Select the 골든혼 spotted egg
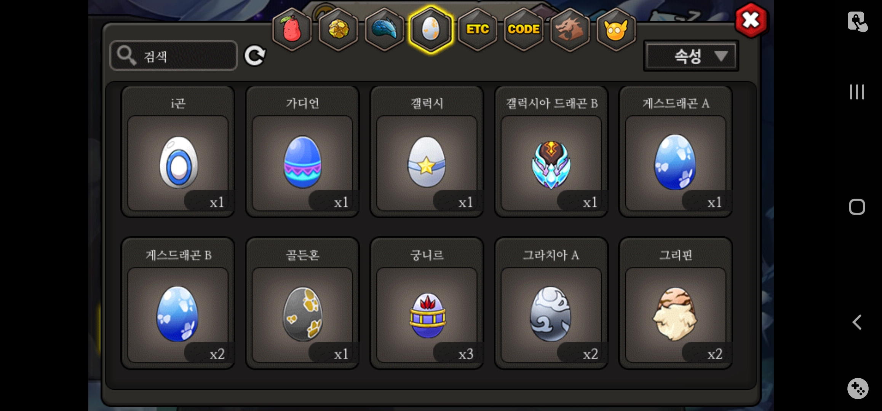This screenshot has height=411, width=882. (x=302, y=303)
